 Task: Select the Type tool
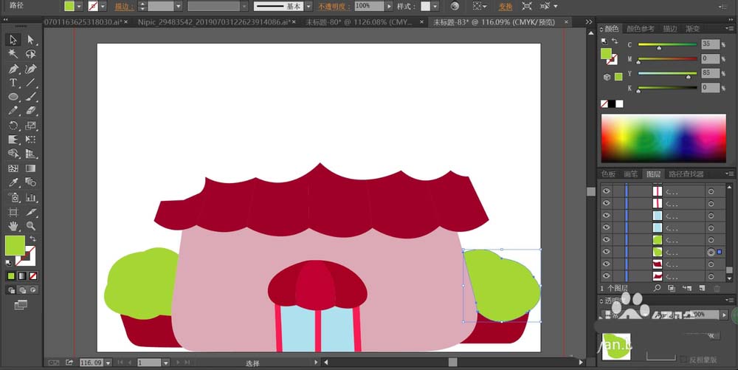[13, 83]
